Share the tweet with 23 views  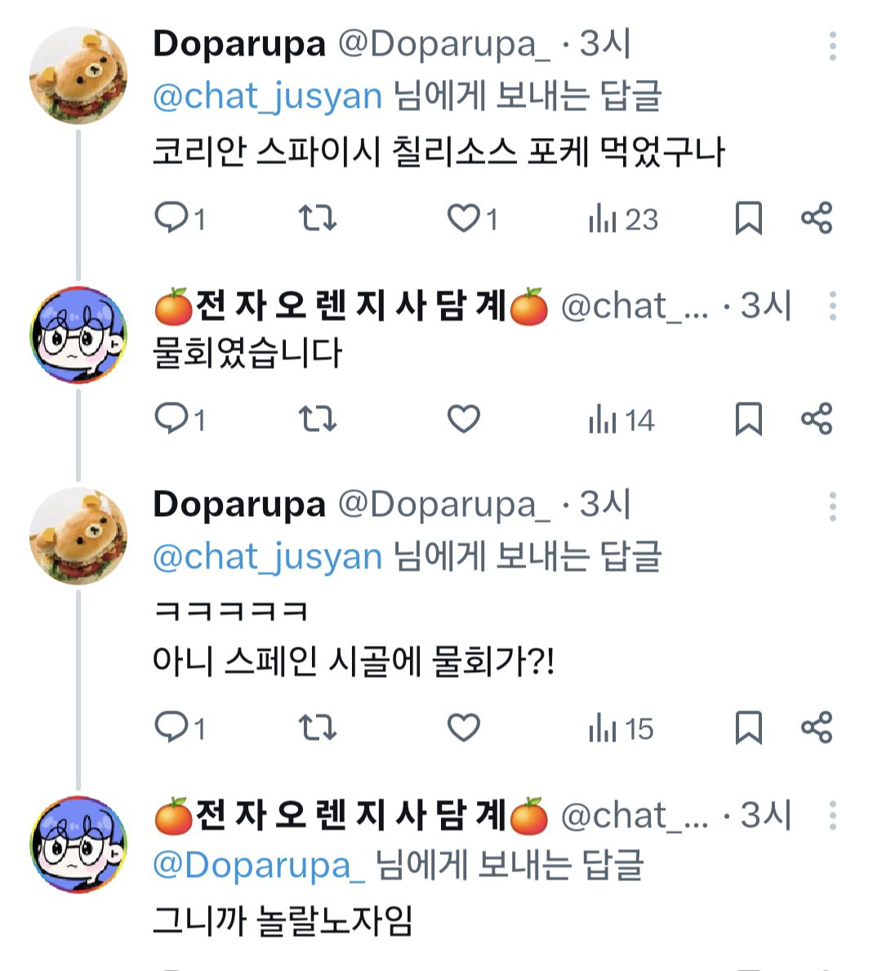point(817,218)
